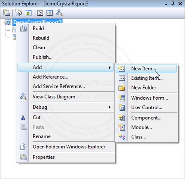Click the disabled Paste entry
This screenshot has width=185, height=179.
(x=38, y=127)
